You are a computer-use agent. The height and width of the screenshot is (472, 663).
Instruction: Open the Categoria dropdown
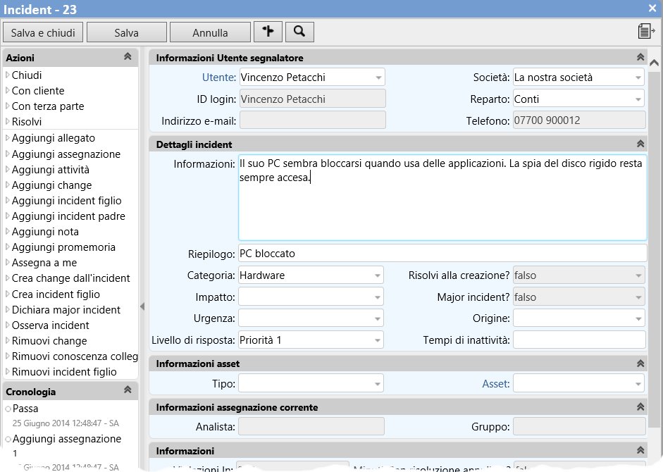point(378,275)
